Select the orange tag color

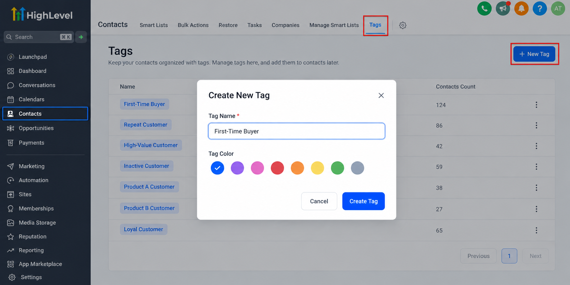298,168
